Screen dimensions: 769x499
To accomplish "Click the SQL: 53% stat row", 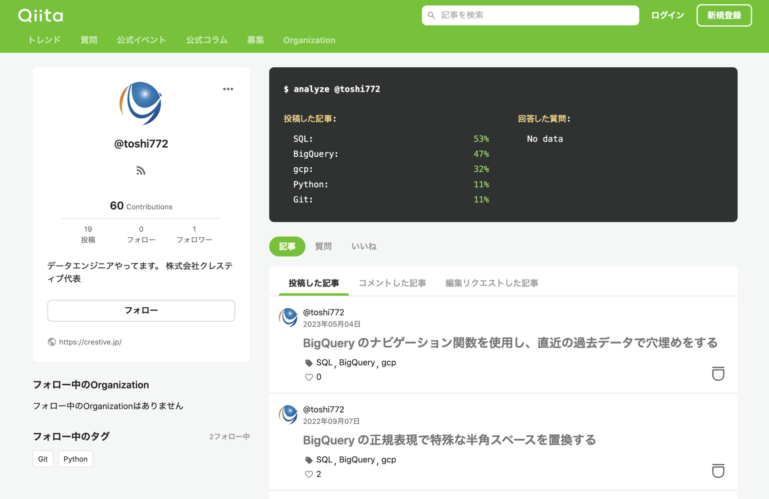I will (391, 139).
